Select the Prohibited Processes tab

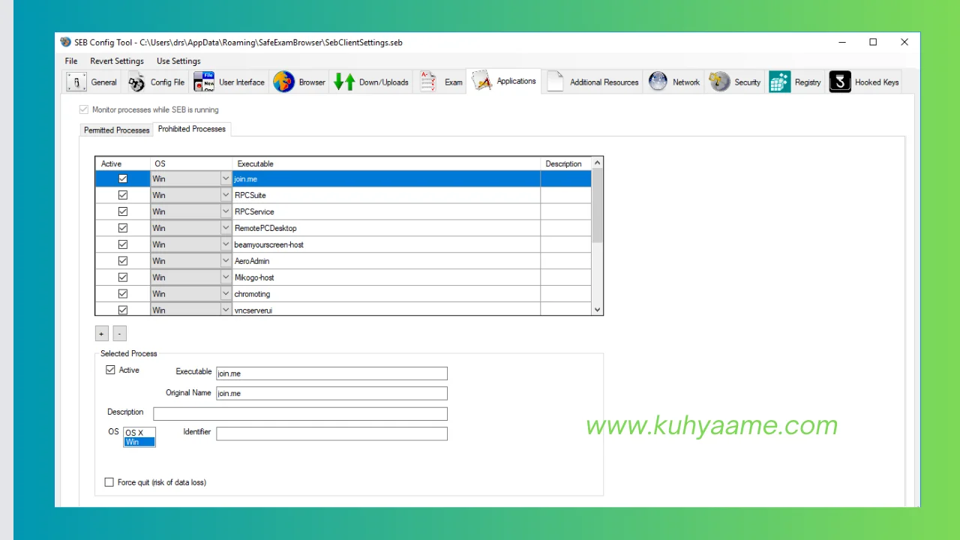(192, 129)
